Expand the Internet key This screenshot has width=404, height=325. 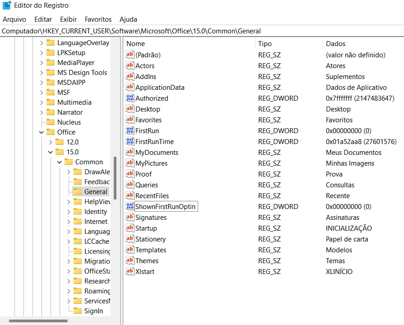tap(69, 222)
